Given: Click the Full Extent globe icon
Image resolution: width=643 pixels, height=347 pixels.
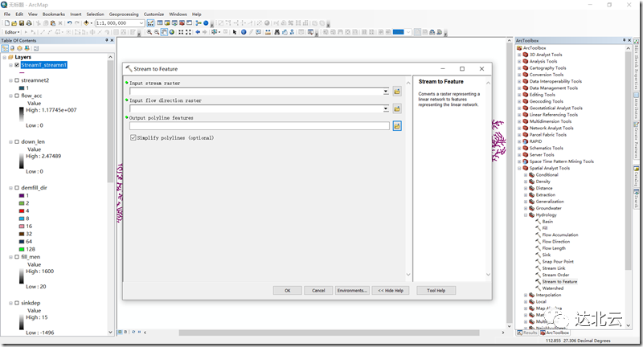Looking at the screenshot, I should coord(172,32).
